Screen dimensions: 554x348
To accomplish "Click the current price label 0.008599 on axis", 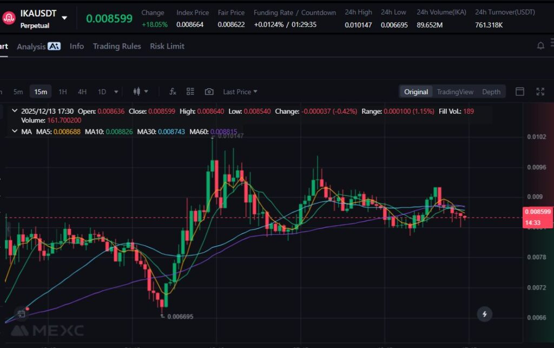I will (537, 212).
